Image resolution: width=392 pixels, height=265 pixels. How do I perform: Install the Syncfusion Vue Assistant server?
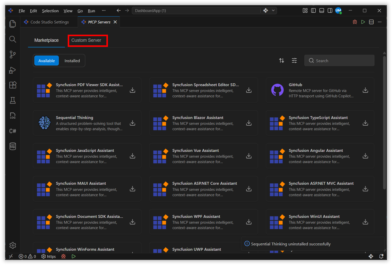pyautogui.click(x=249, y=156)
